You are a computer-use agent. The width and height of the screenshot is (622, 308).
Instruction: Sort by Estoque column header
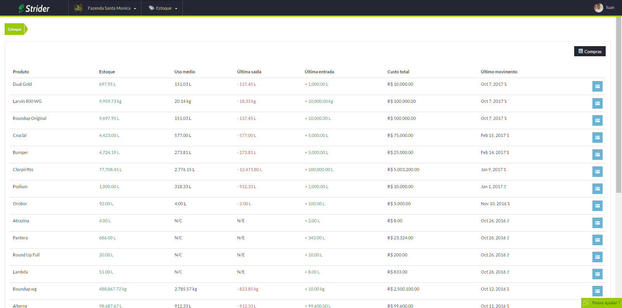click(107, 72)
